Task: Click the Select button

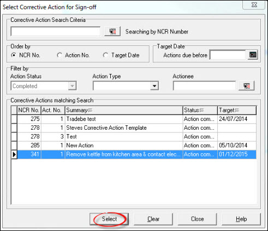Action: click(109, 219)
